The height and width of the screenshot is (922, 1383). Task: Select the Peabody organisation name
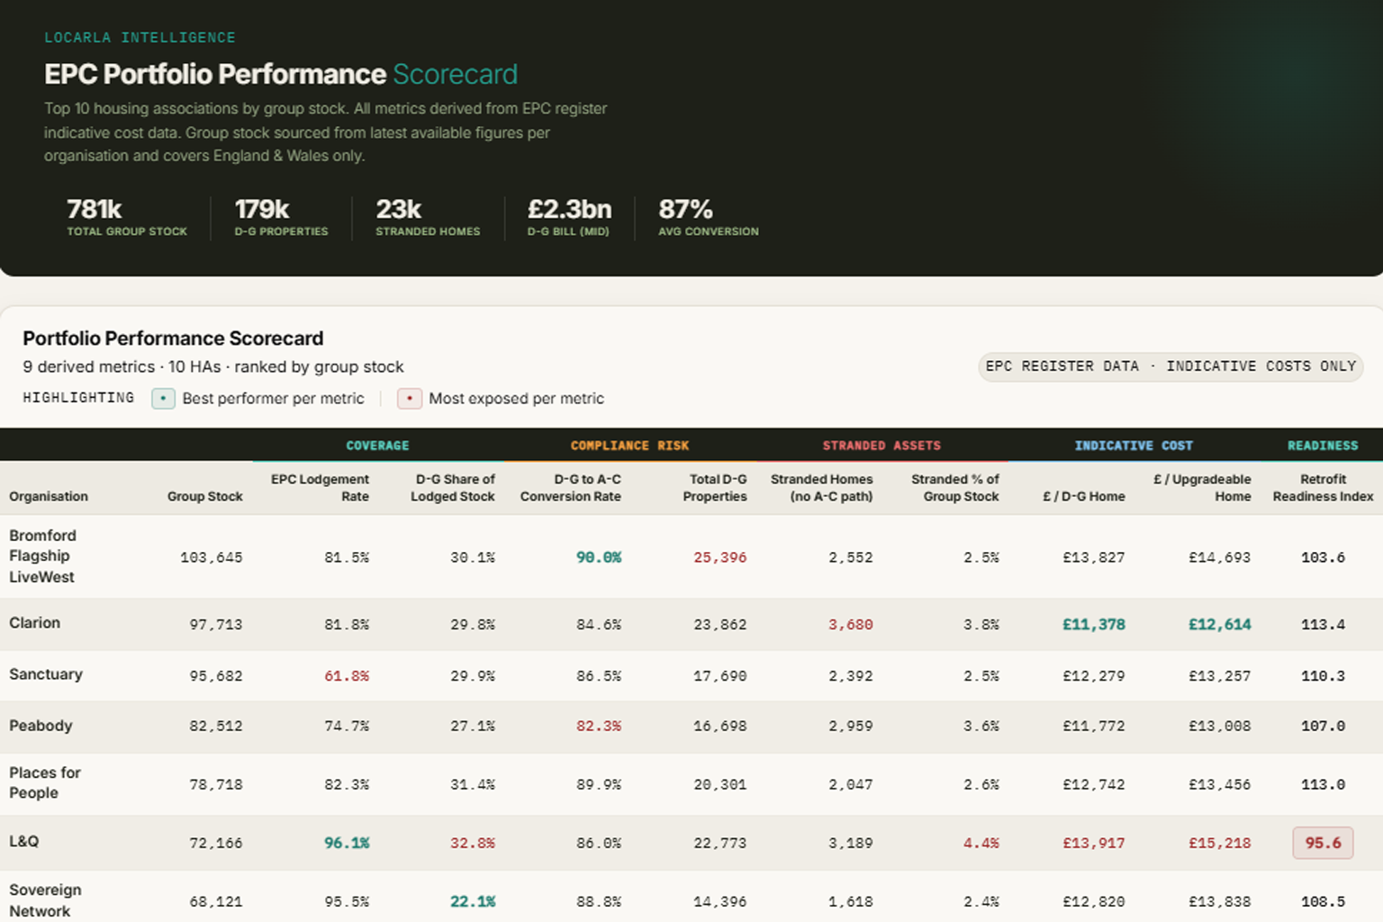point(41,726)
